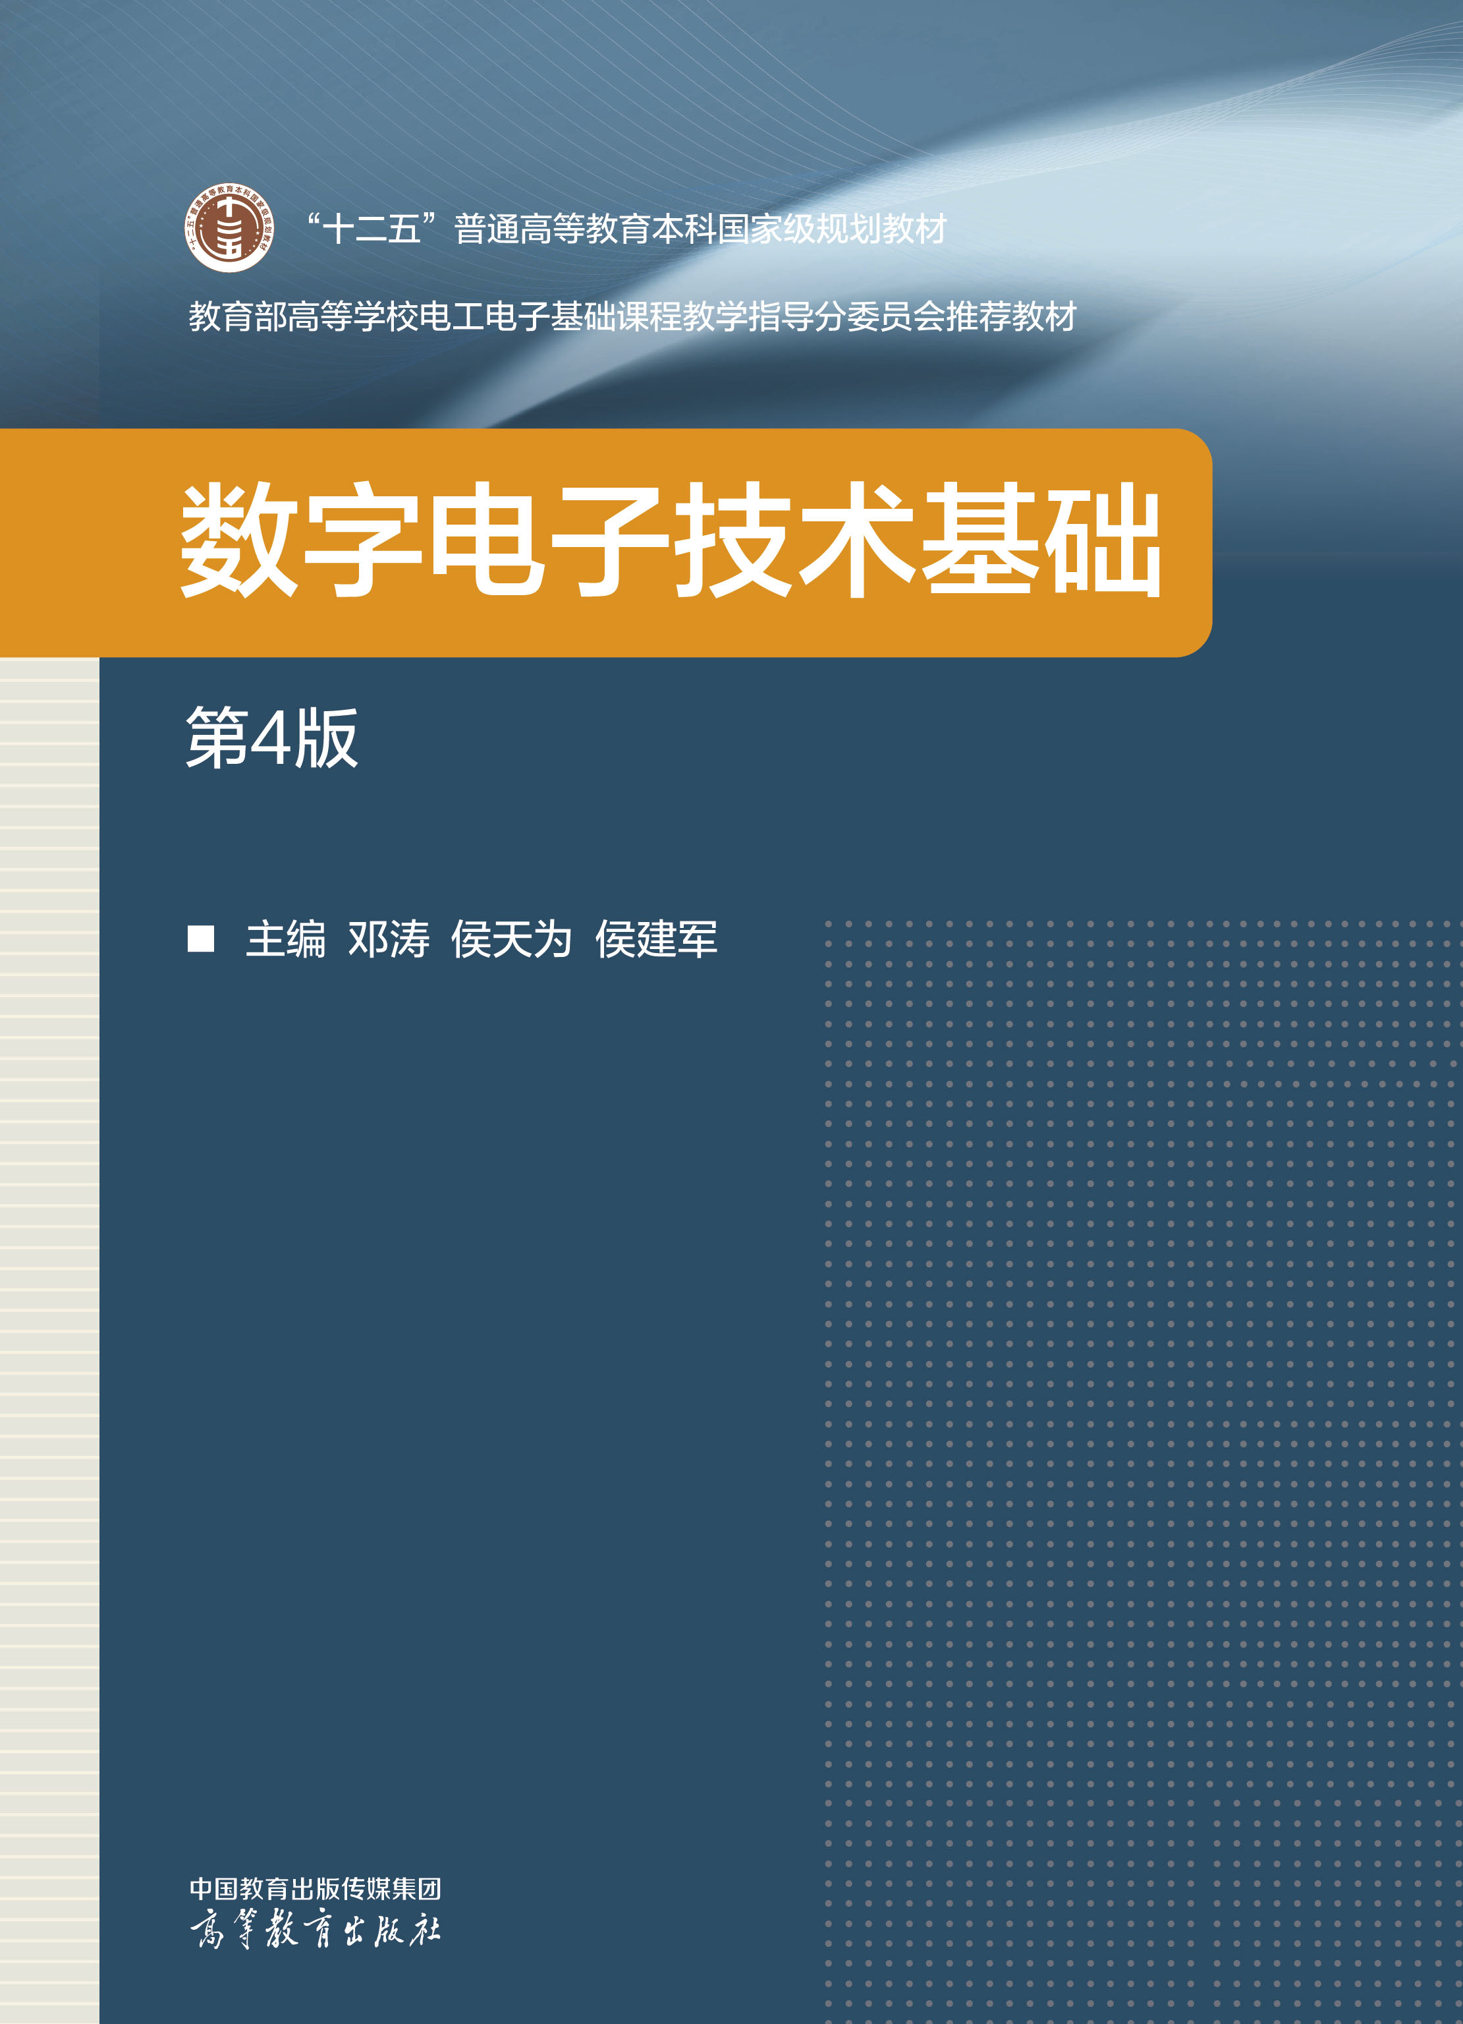
Task: Click the 教育部高等学校 recommendation line
Action: (x=632, y=316)
